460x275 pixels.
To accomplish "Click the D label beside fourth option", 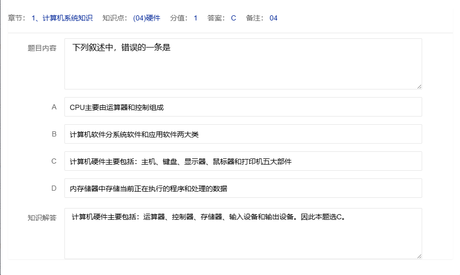I will (x=54, y=189).
